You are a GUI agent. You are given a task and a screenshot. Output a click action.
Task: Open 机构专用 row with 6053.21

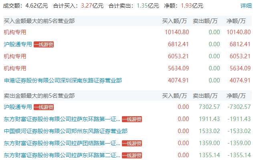pyautogui.click(x=15, y=56)
